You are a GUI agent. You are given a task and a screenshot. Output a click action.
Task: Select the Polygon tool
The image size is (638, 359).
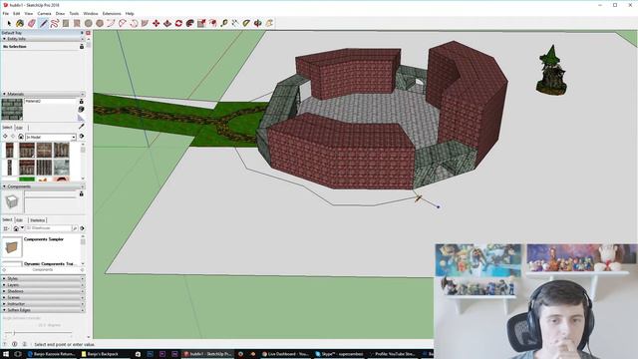point(100,24)
